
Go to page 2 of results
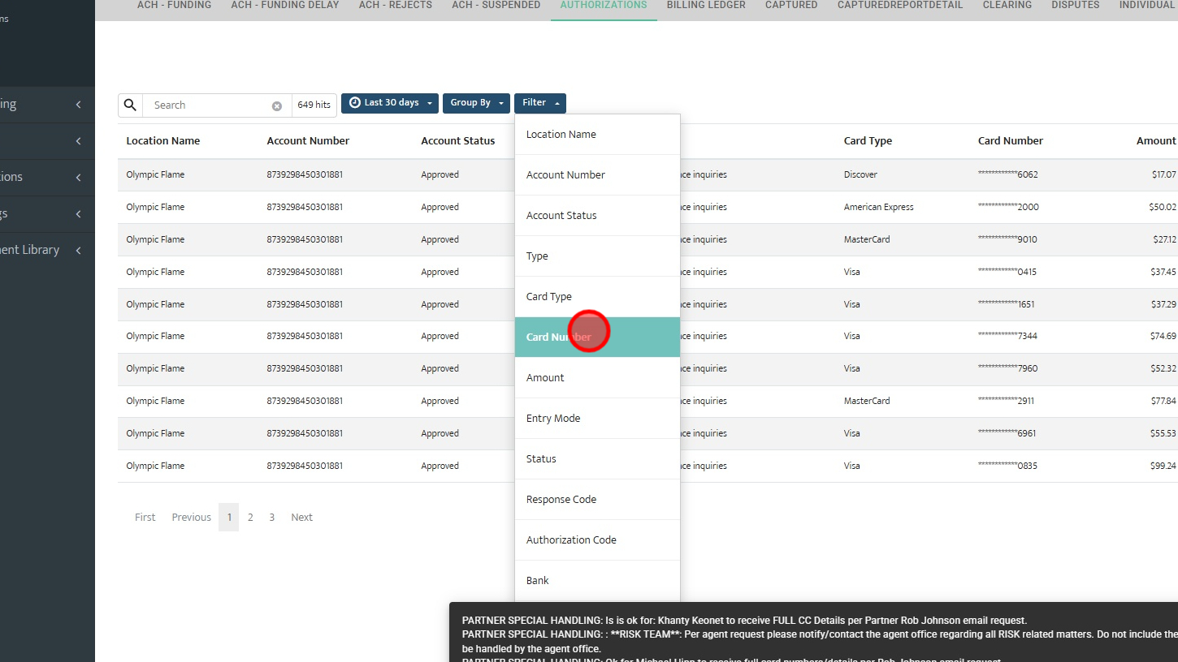coord(250,517)
